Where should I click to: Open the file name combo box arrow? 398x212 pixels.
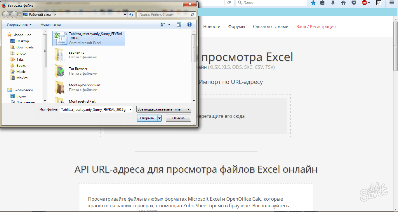coord(130,110)
